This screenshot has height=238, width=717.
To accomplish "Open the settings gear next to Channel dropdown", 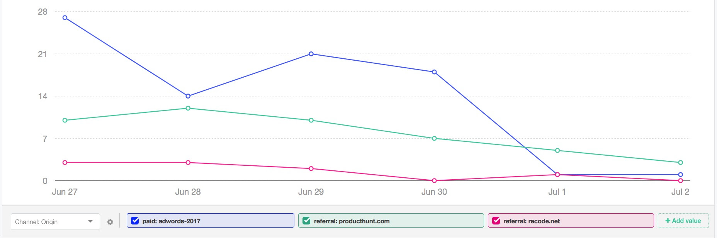I will (x=110, y=222).
